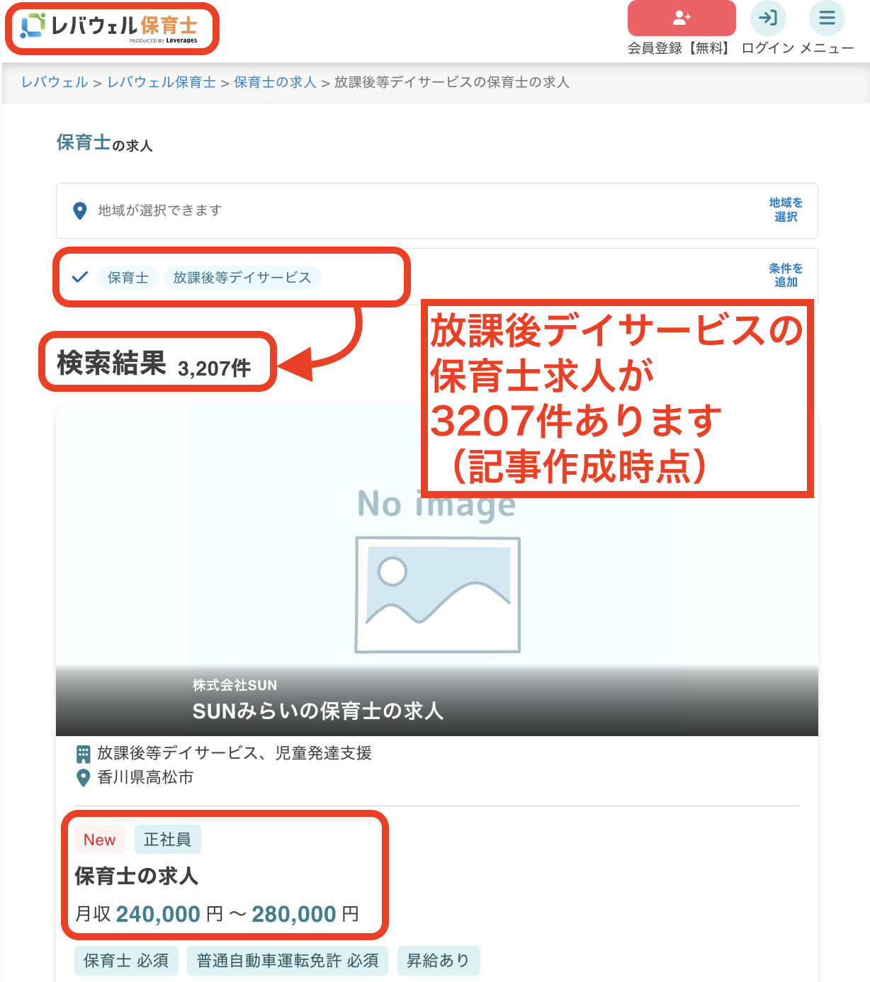Image resolution: width=870 pixels, height=982 pixels.
Task: Click 条件を追加 button
Action: [786, 275]
